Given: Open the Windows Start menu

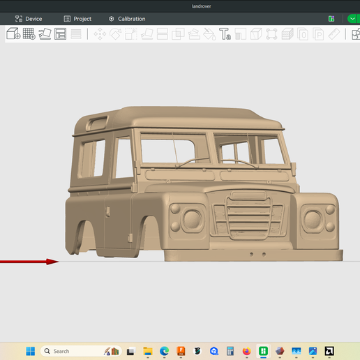Looking at the screenshot, I should pos(31,351).
